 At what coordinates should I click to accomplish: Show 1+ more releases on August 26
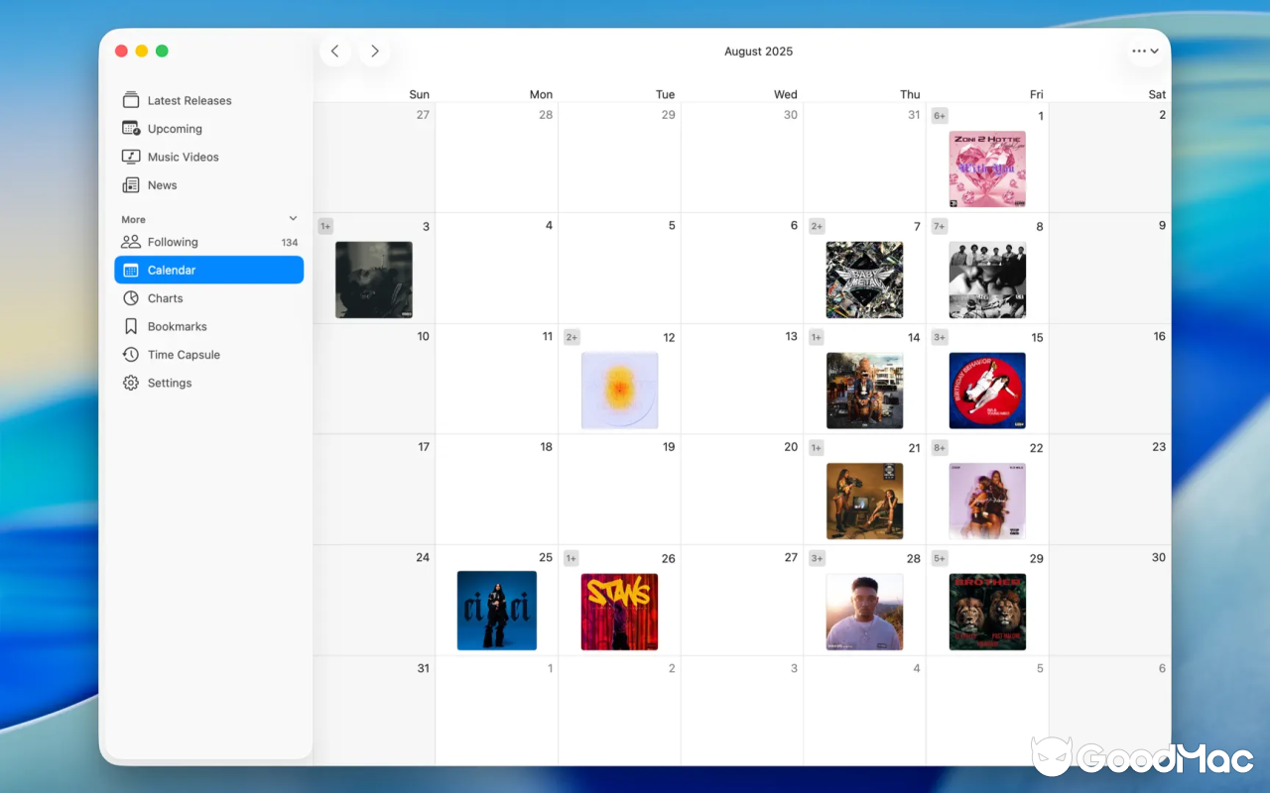pos(571,558)
